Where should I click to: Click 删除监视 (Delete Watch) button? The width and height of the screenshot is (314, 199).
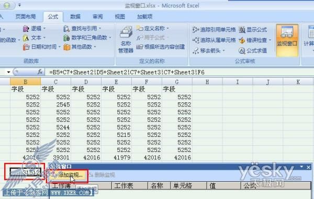(102, 175)
